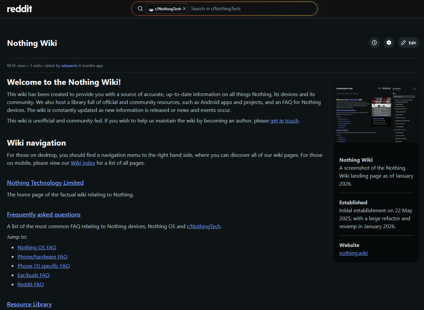Select the "Jump to:" text

pos(17,237)
